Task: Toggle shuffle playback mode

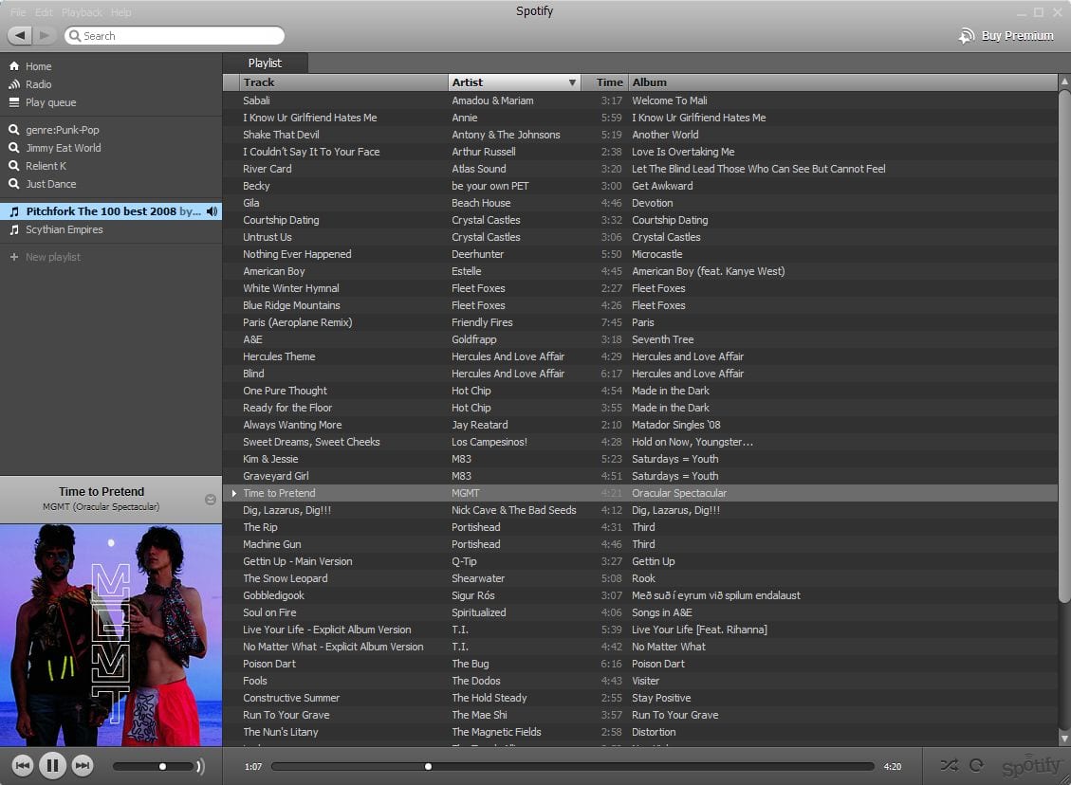Action: pos(949,765)
